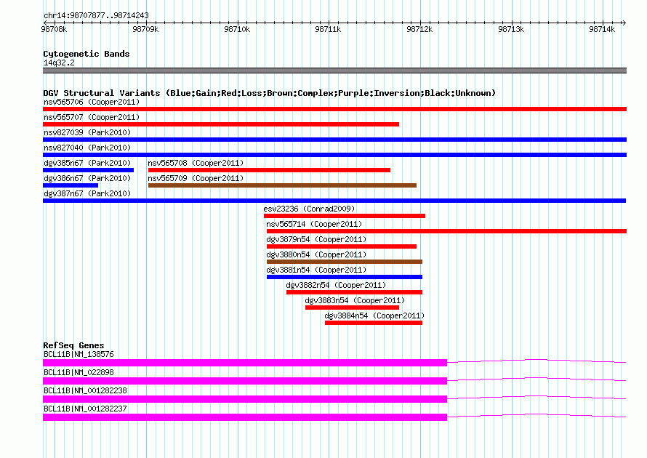Click the dgv3884n54 (Cooper2011) label
Image resolution: width=647 pixels, height=458 pixels.
pos(374,316)
